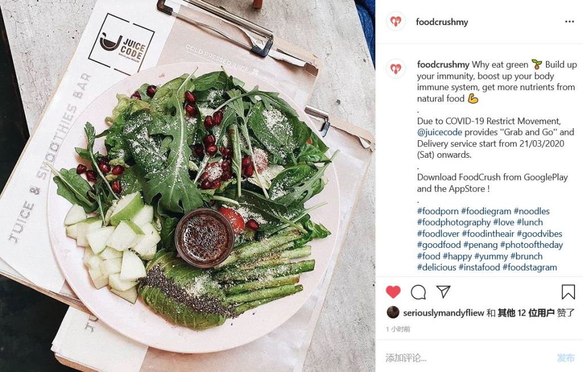Click the post timestamp 1 小时前

(398, 329)
